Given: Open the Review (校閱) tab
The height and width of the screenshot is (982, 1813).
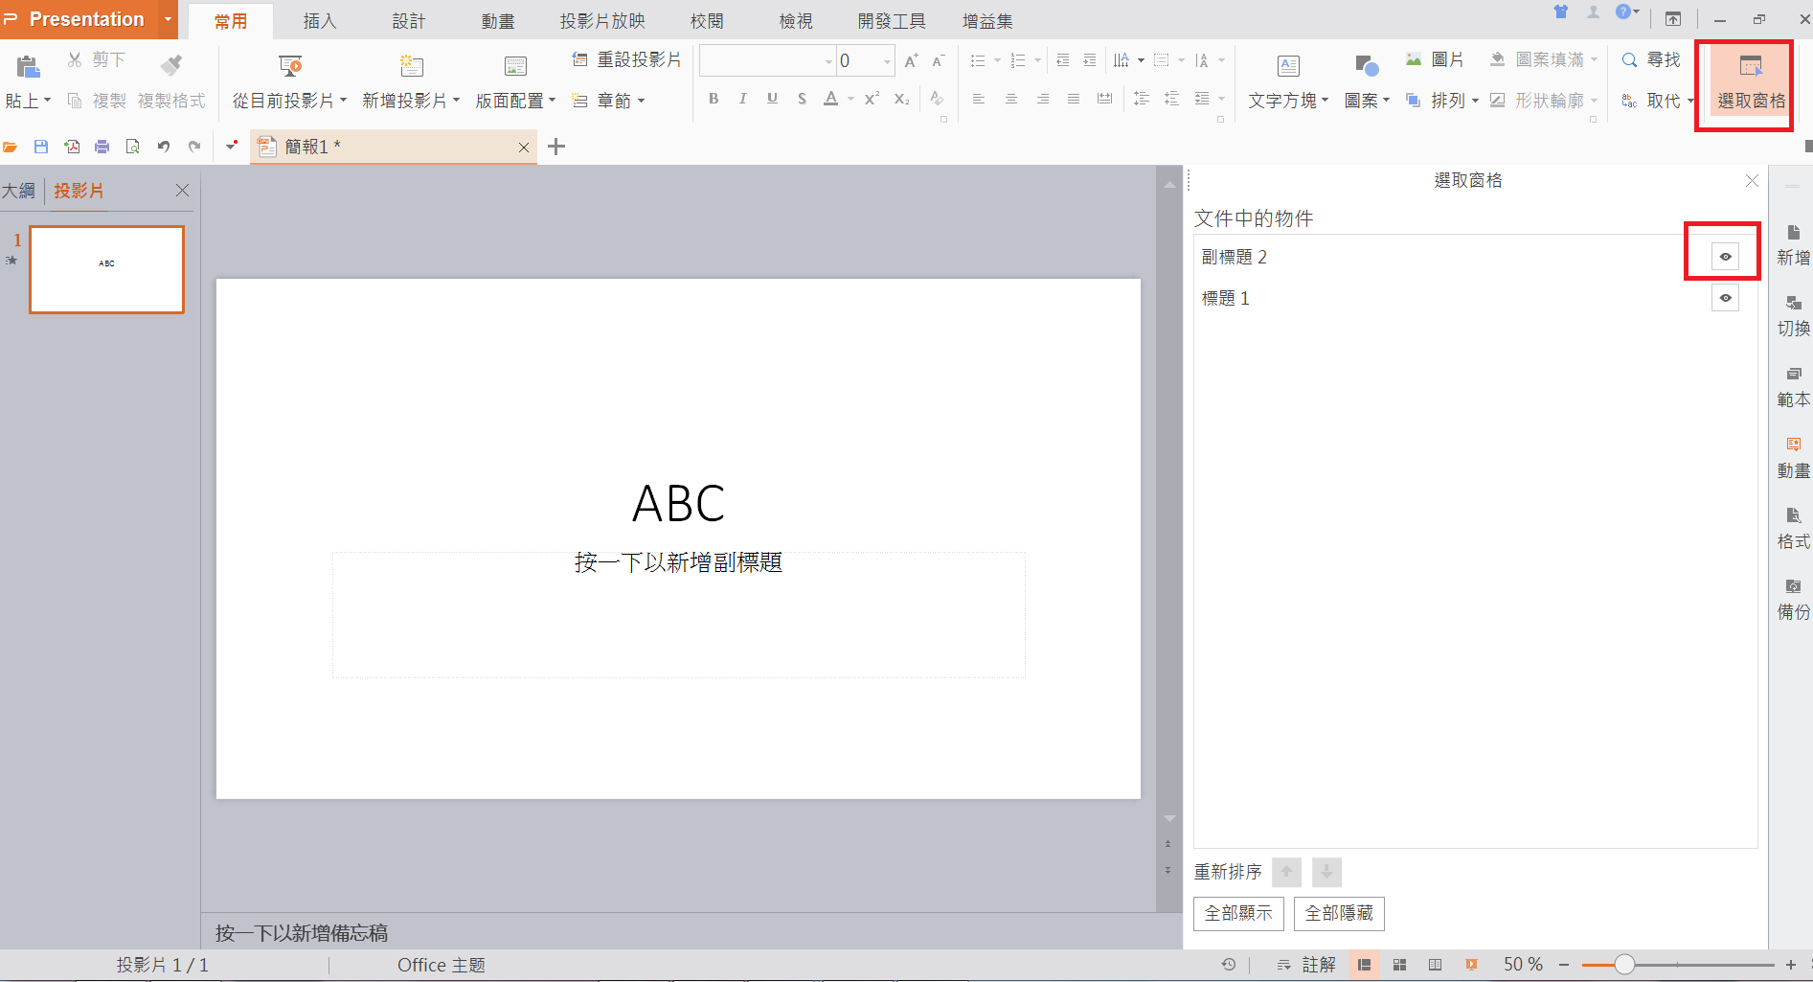Looking at the screenshot, I should (x=707, y=21).
